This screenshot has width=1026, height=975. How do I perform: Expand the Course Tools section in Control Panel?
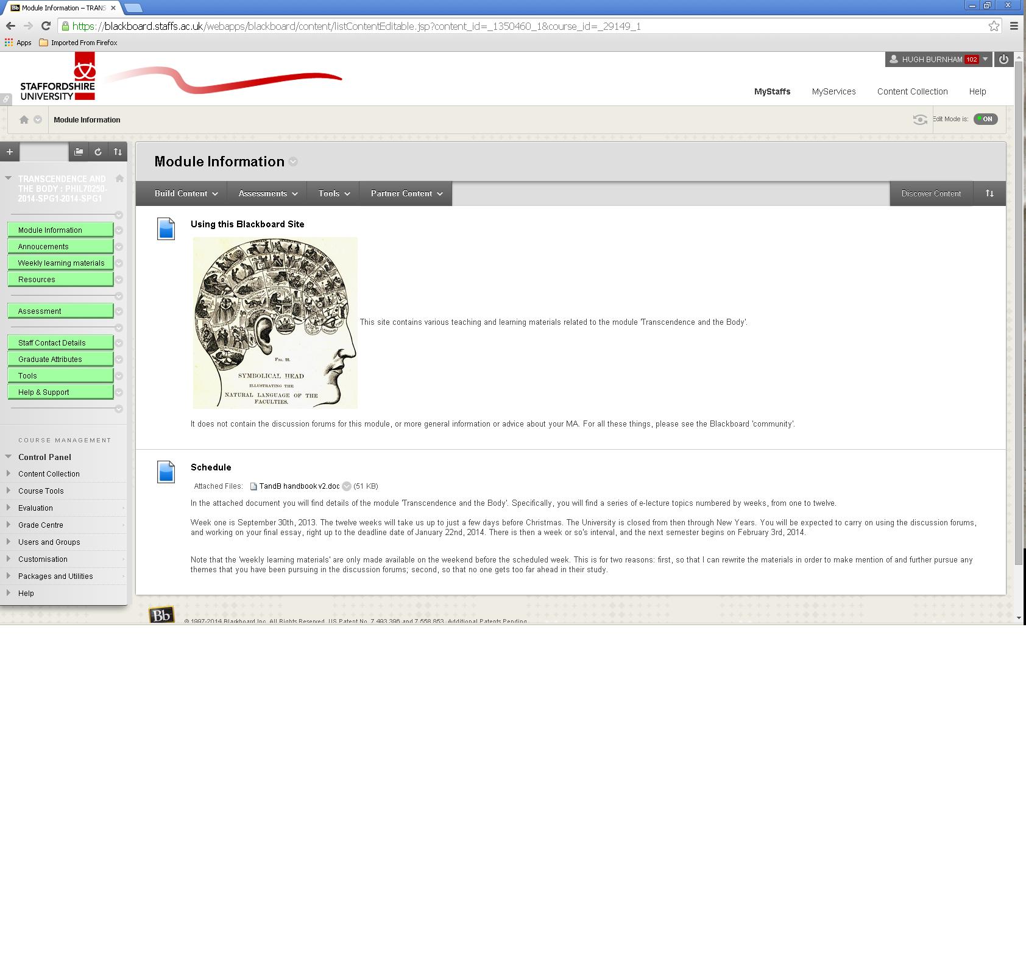[41, 491]
